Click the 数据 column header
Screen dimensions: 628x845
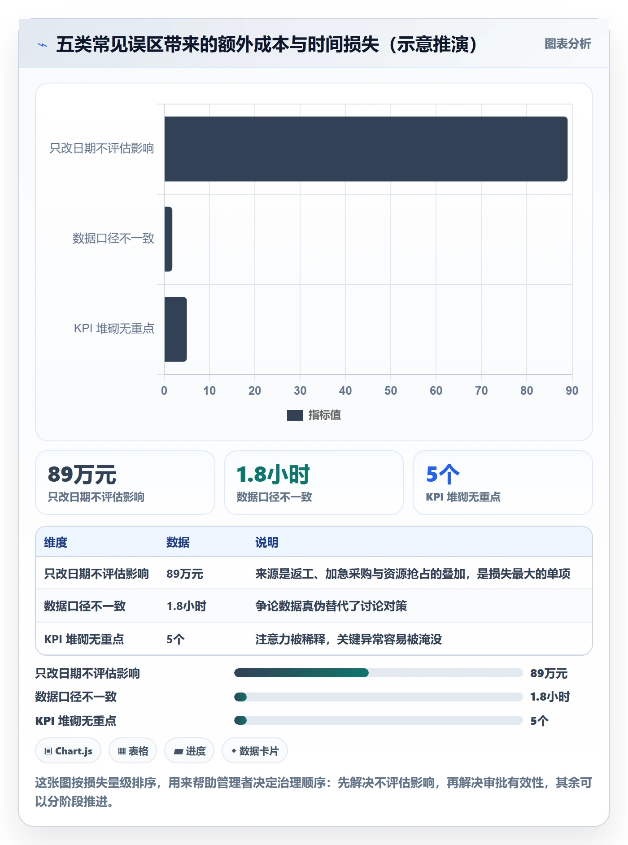[x=178, y=542]
